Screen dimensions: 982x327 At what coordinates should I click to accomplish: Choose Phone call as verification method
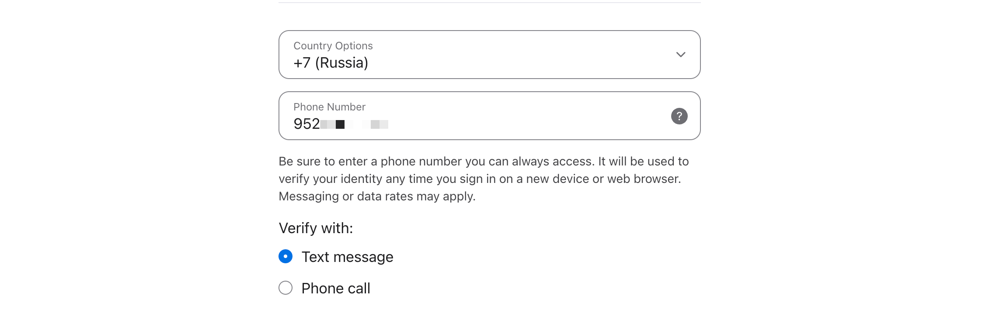pyautogui.click(x=285, y=288)
